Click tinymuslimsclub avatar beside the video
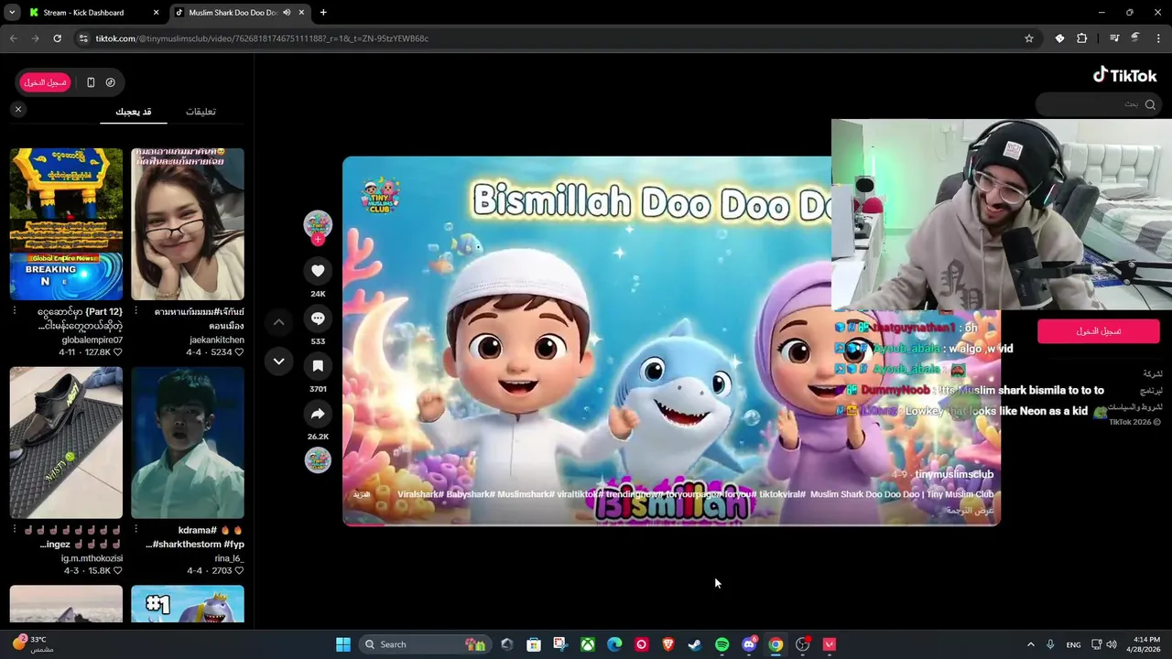This screenshot has width=1172, height=659. (318, 224)
